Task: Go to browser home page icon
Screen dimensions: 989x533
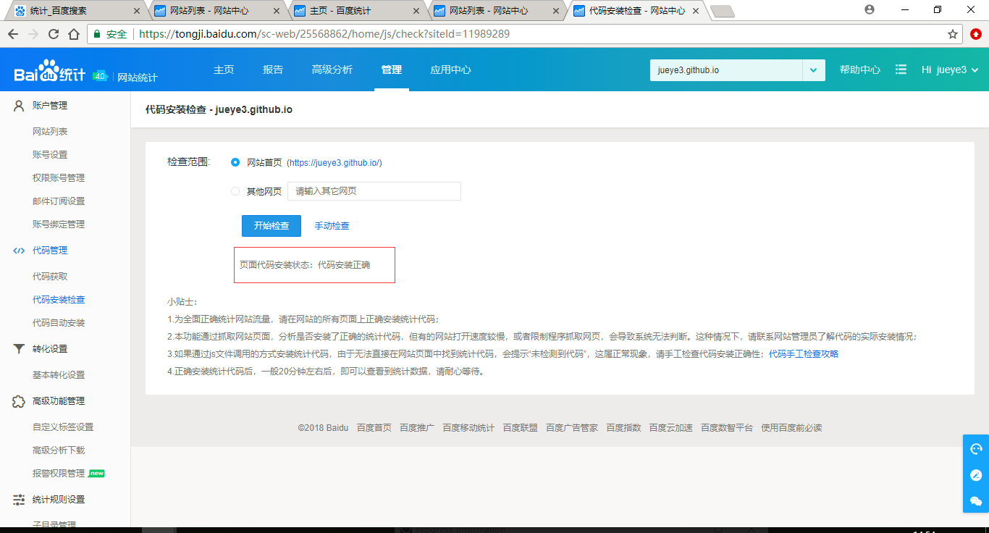Action: click(x=74, y=34)
